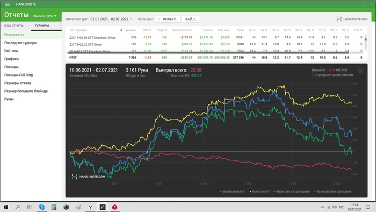Open the Румы report
This screenshot has width=376, height=212.
tap(9, 99)
